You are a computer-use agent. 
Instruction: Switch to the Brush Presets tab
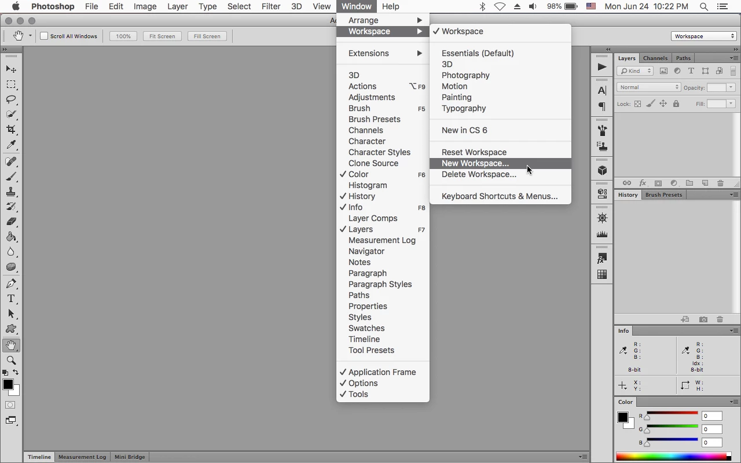click(x=663, y=195)
